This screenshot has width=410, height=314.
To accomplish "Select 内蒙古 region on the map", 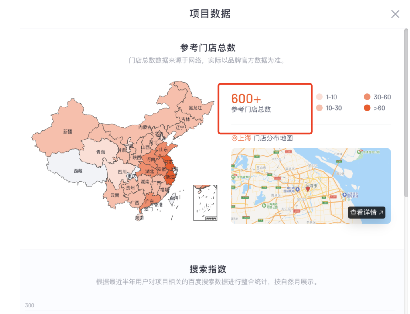I will pyautogui.click(x=145, y=127).
